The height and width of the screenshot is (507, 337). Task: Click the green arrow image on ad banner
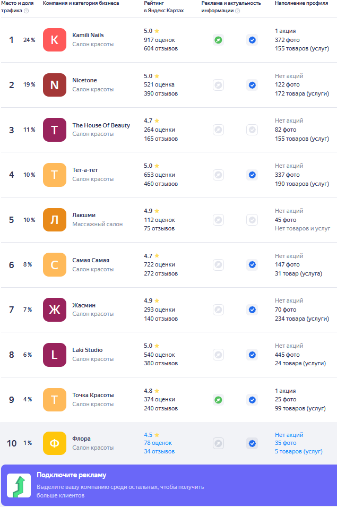coord(19,486)
